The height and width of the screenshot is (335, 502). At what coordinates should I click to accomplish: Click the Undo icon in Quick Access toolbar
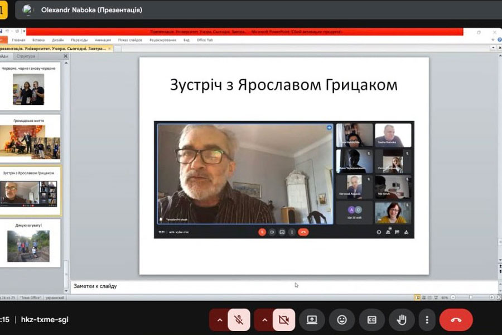click(x=7, y=31)
